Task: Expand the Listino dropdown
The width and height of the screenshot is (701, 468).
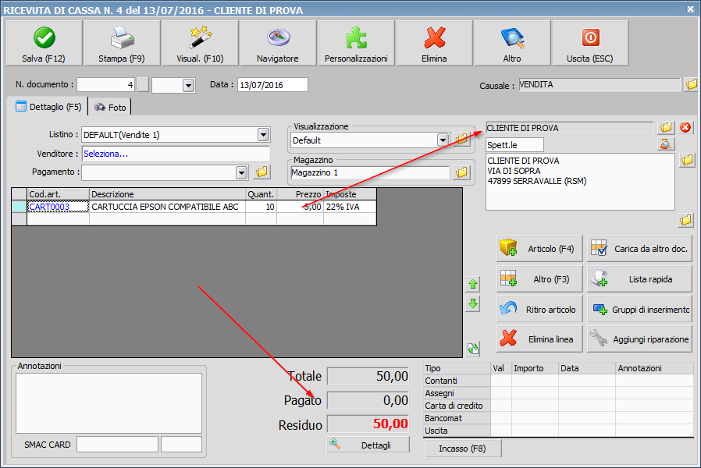Action: [263, 134]
